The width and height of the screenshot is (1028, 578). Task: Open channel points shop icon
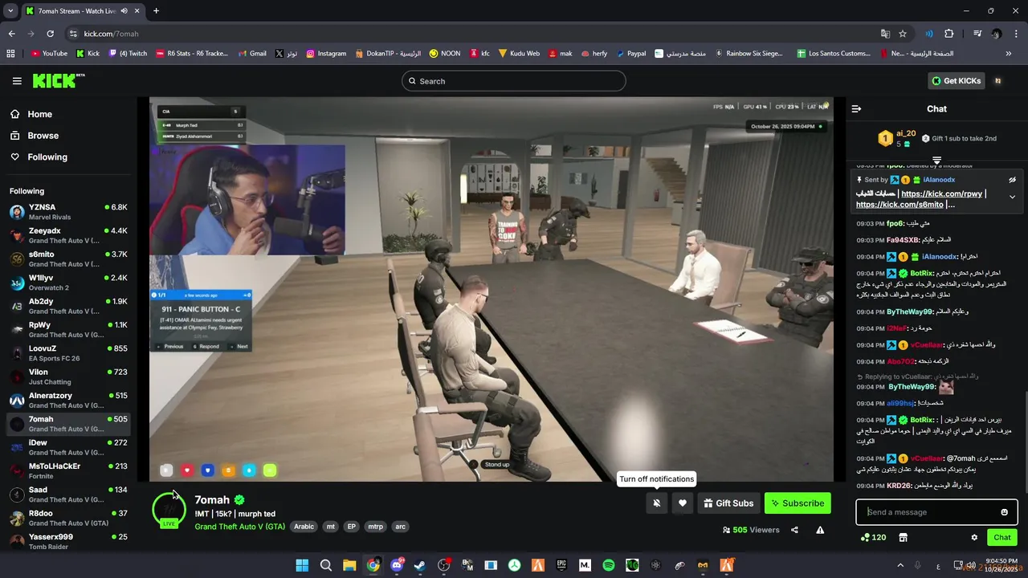(903, 537)
